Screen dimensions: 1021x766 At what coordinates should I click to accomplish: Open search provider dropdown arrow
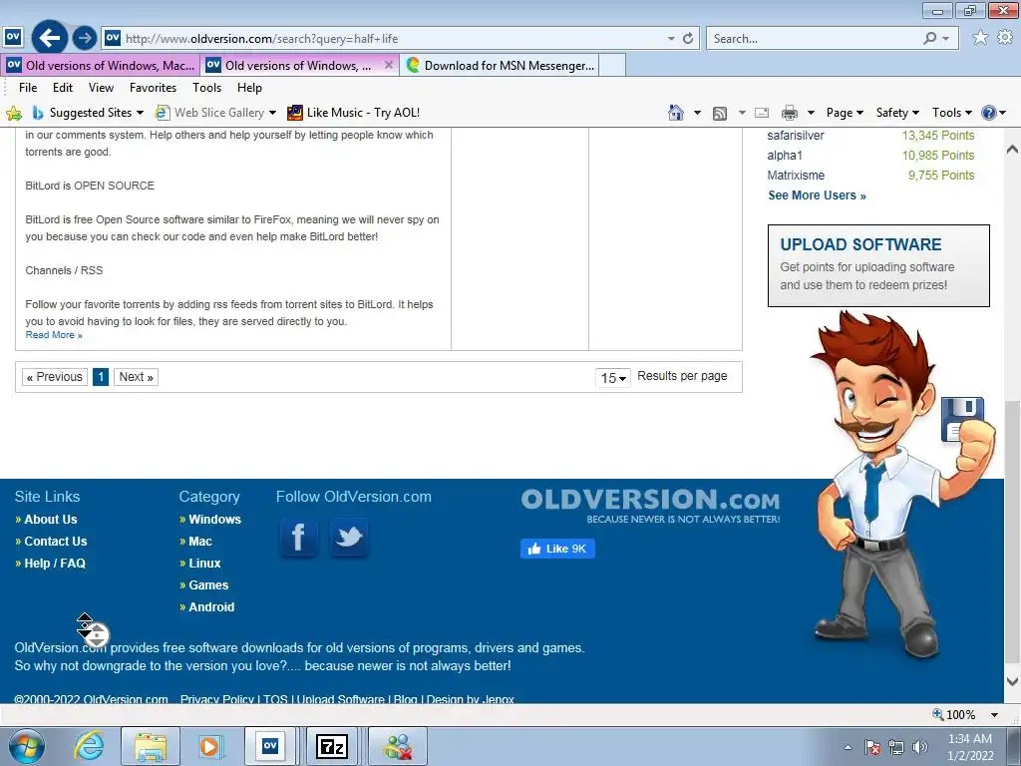pyautogui.click(x=946, y=39)
